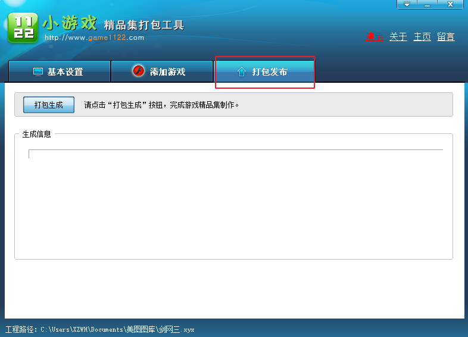Image resolution: width=468 pixels, height=337 pixels.
Task: Click the up-arrow icon on 打包发布 tab
Action: click(x=241, y=71)
